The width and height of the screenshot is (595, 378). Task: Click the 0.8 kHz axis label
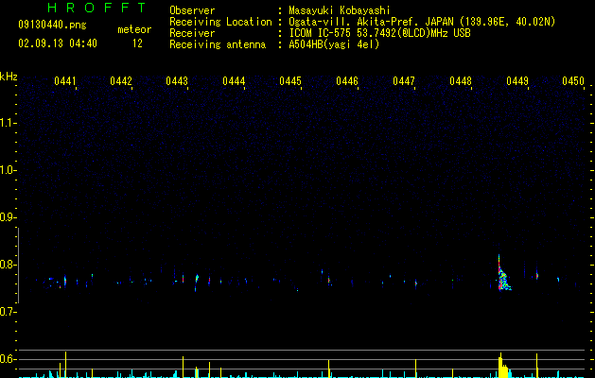tap(9, 265)
